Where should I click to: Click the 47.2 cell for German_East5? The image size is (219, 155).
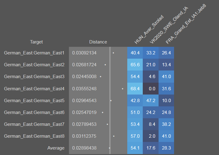click(x=151, y=101)
